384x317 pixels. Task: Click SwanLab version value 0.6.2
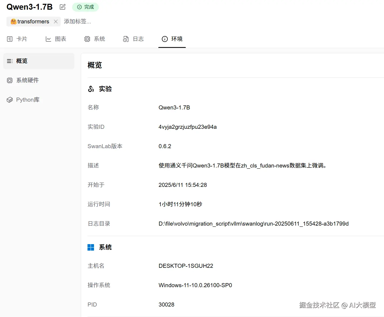tap(165, 146)
